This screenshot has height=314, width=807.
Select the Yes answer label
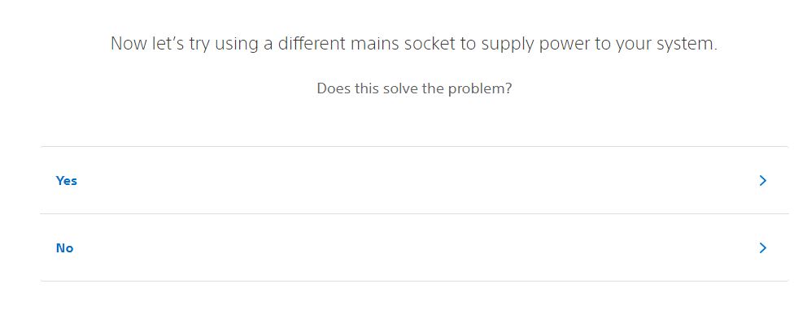click(x=67, y=181)
